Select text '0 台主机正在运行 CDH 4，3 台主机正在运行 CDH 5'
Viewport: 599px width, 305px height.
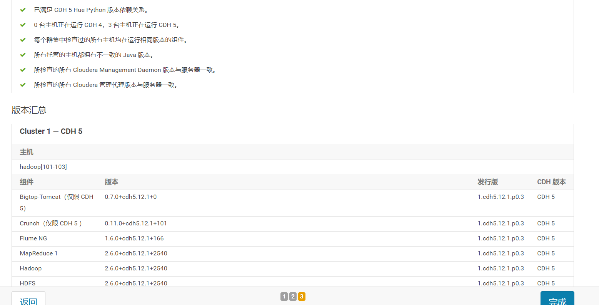[107, 25]
